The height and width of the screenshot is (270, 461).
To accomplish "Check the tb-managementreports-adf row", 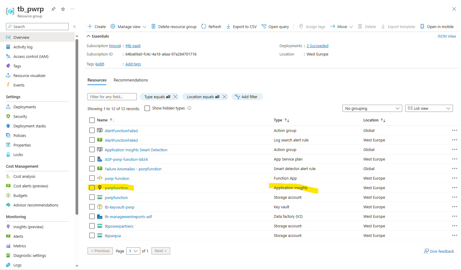I will click(92, 216).
